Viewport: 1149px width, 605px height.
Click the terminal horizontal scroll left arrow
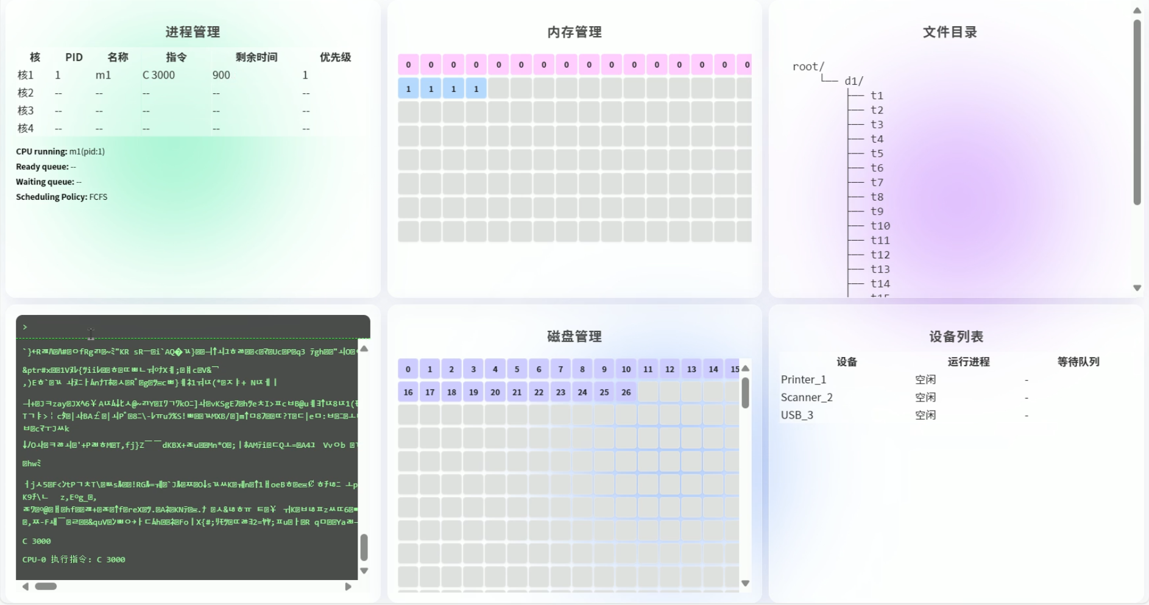[x=26, y=587]
